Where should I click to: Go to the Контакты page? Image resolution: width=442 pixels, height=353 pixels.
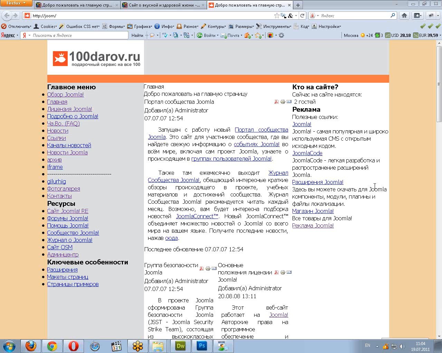(x=59, y=196)
